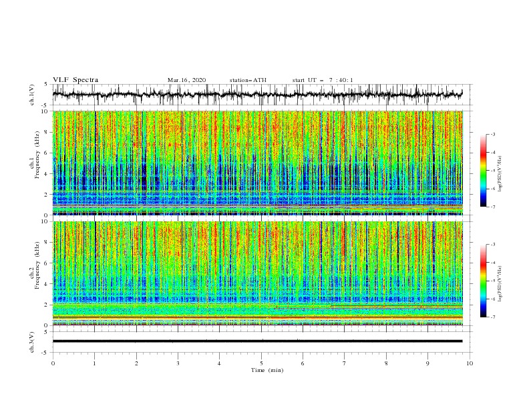The width and height of the screenshot is (529, 408).
Task: Click the "3" tick on the Time axis
Action: click(178, 363)
